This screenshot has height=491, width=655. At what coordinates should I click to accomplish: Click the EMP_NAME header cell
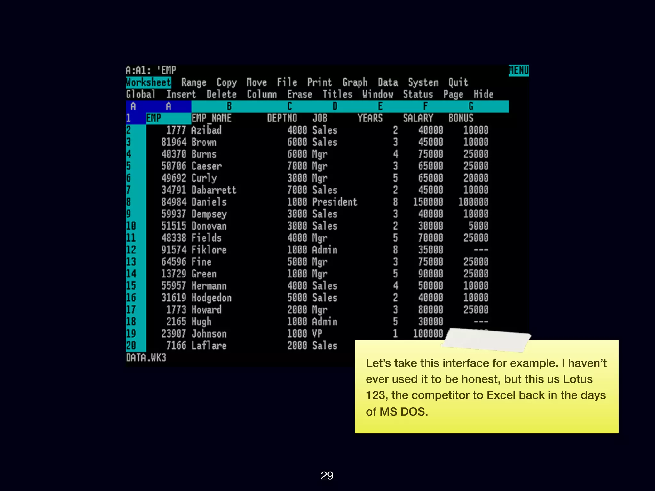211,118
